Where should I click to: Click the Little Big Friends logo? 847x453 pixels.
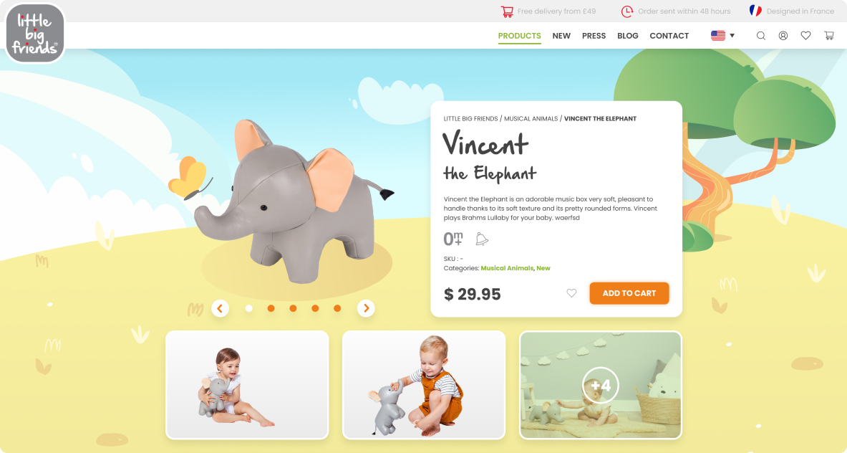coord(35,33)
